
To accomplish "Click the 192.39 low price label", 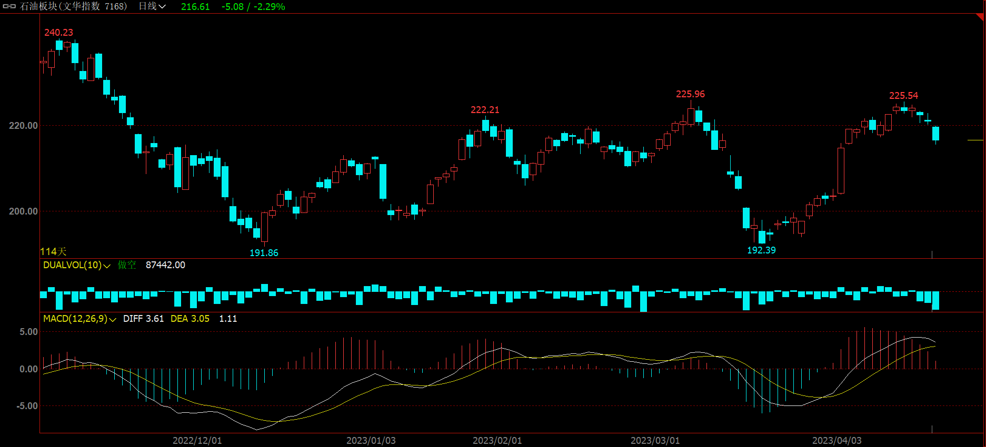I will tap(761, 250).
